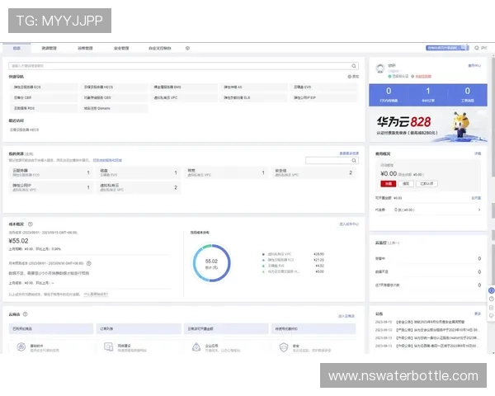Click the 安全 shield icon in 云商店 row

tap(285, 347)
